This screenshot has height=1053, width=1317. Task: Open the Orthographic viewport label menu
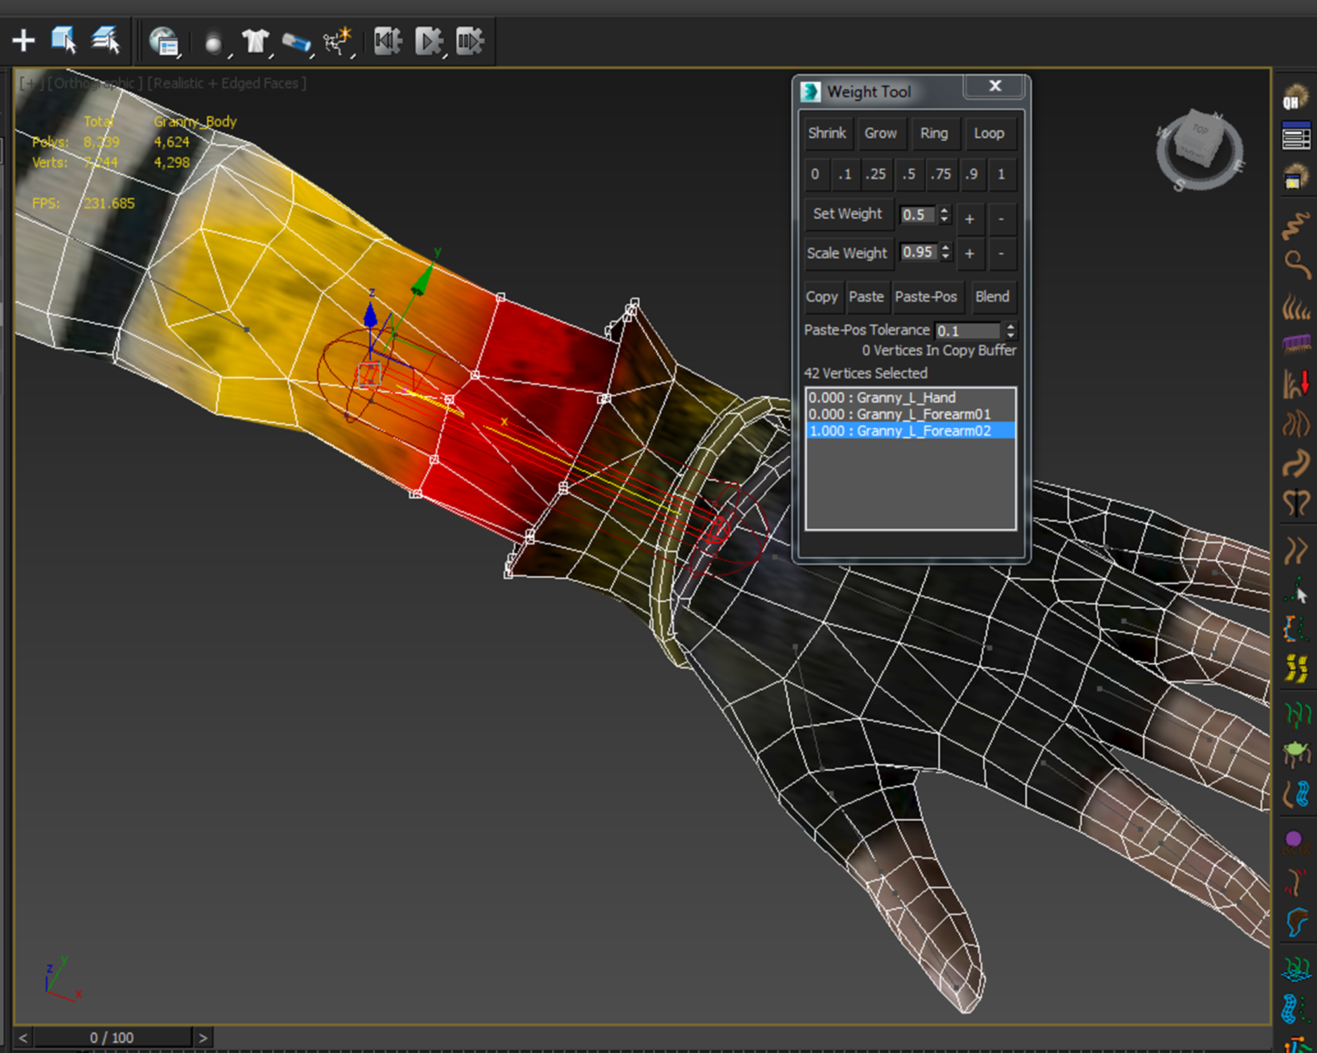click(x=94, y=84)
